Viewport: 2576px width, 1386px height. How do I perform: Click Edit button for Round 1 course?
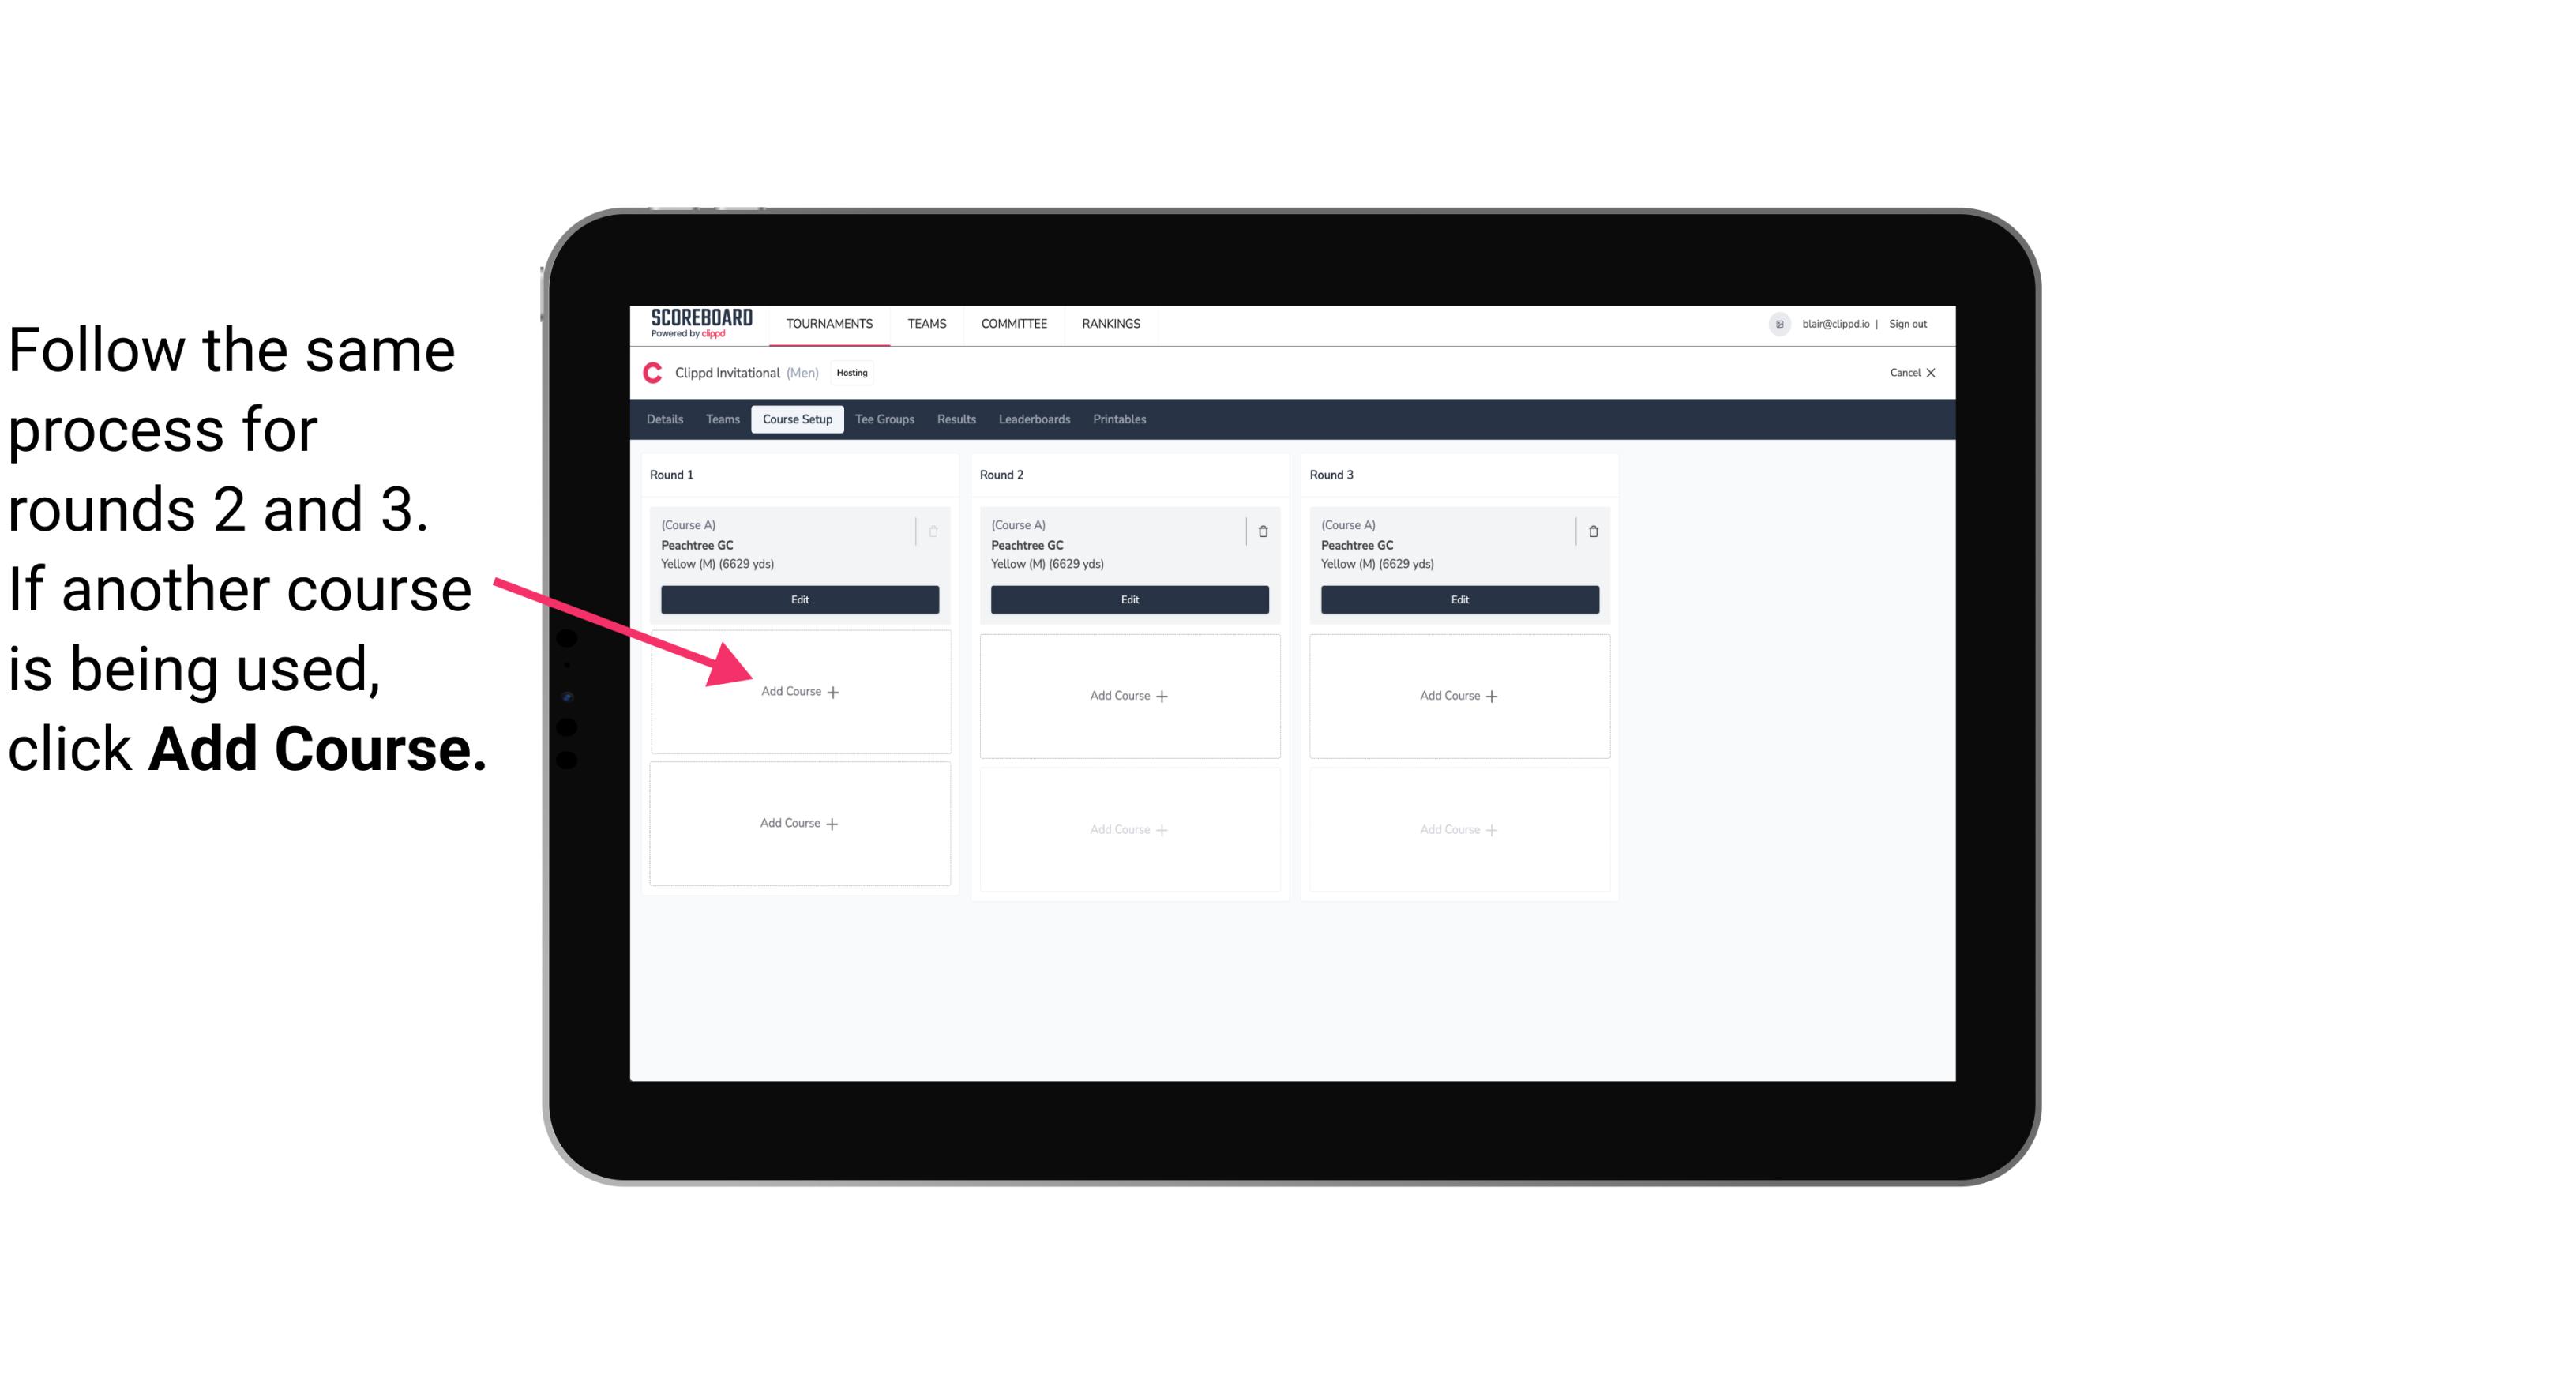tap(798, 599)
